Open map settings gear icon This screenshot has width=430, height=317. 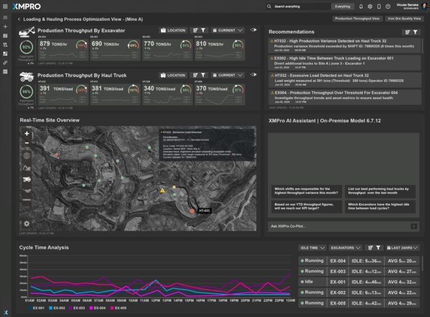point(27,223)
